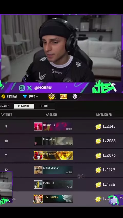The width and height of the screenshot is (123, 218).
Task: Click the Instagram logo in the overlay
Action: point(22,88)
